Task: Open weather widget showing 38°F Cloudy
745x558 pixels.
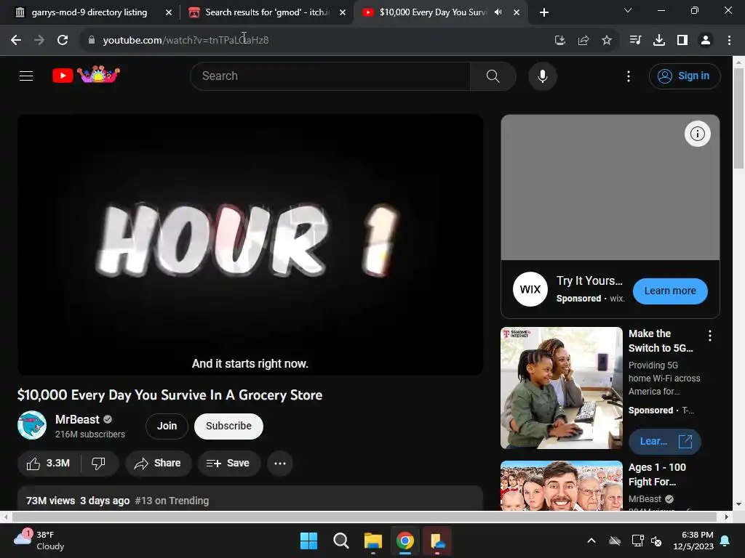Action: [x=39, y=541]
